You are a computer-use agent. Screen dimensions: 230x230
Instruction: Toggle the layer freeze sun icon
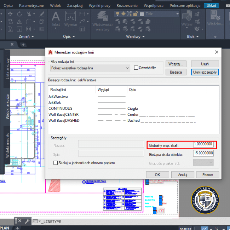(x=123, y=14)
